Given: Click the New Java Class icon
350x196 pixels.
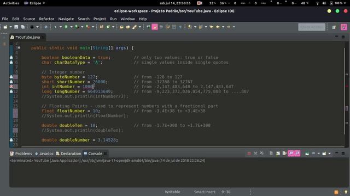Looking at the screenshot, I should coord(108,27).
